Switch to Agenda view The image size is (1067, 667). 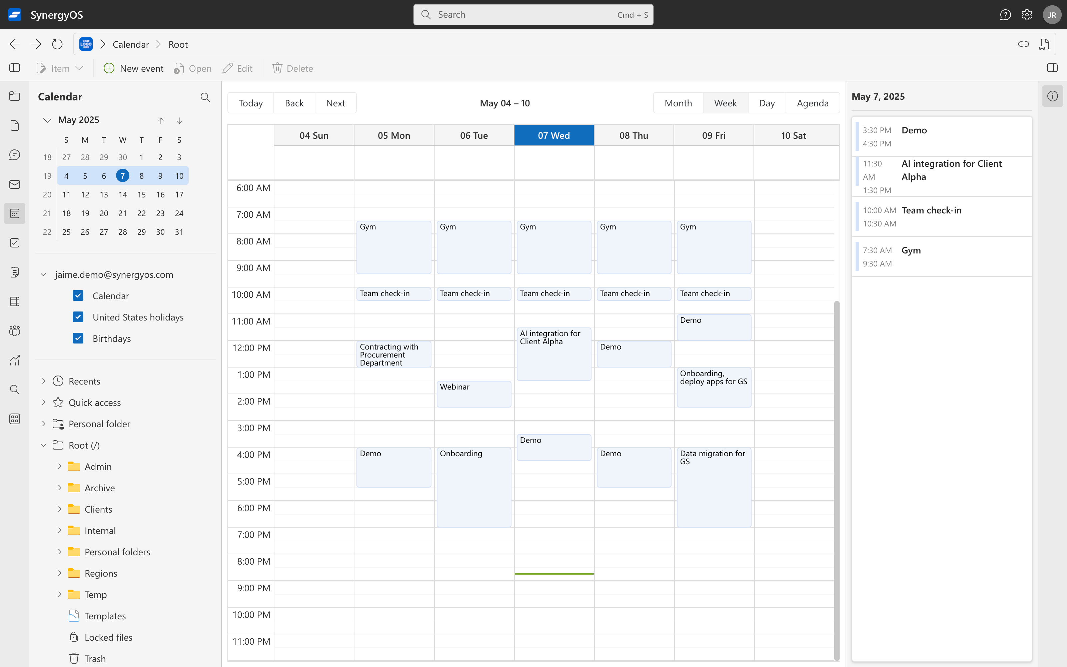(813, 103)
